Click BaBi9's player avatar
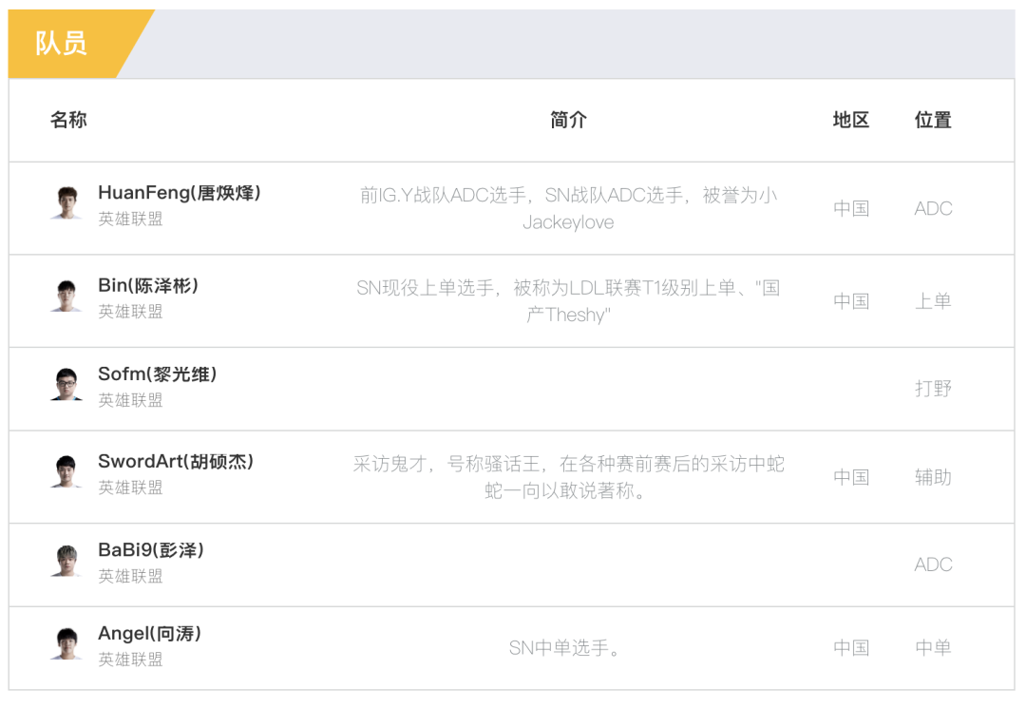Screen dimensions: 1026x708 click(x=66, y=560)
